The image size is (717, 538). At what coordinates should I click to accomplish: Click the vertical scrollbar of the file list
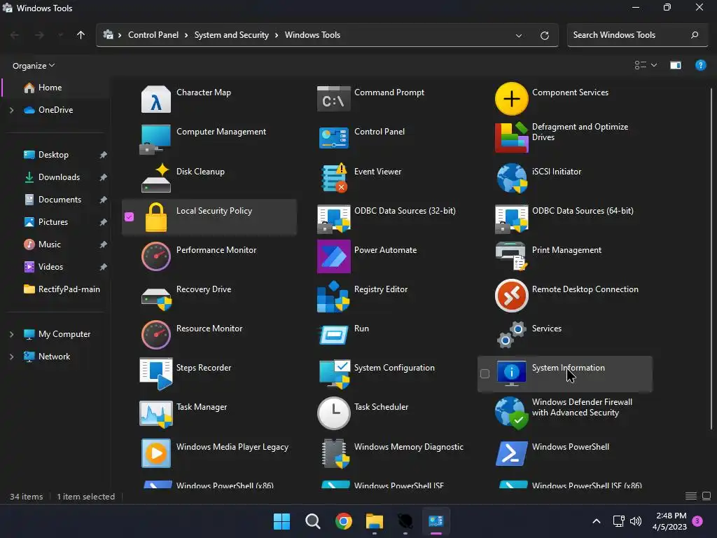tap(711, 258)
